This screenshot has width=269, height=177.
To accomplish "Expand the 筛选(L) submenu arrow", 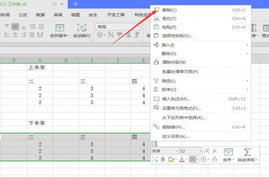I will [247, 81].
